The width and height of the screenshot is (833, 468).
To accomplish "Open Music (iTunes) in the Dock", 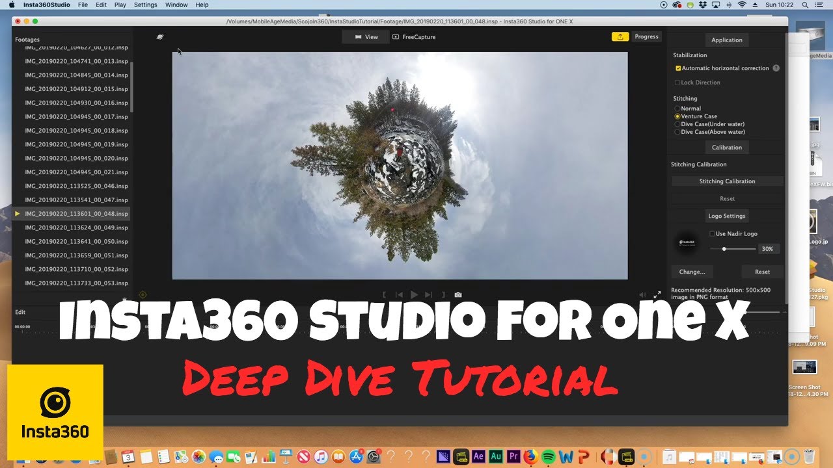I will [321, 456].
